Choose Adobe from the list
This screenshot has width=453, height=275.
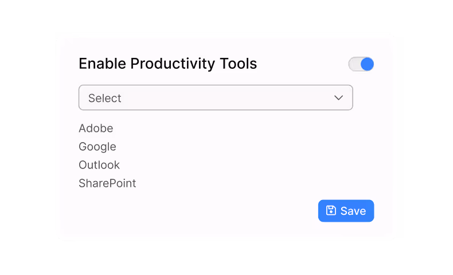click(x=96, y=128)
